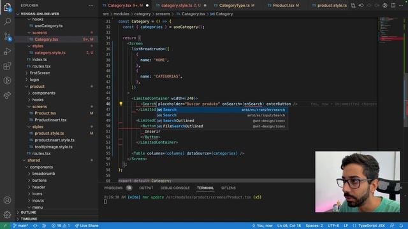The height and width of the screenshot is (229, 408).
Task: Click Live Share in status bar
Action: pyautogui.click(x=87, y=226)
